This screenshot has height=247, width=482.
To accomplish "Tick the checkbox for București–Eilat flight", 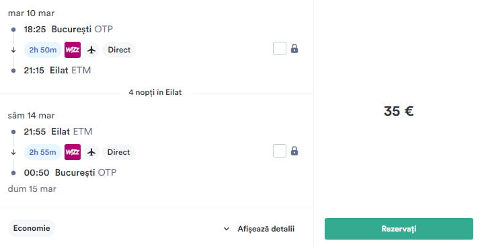I will coord(280,48).
